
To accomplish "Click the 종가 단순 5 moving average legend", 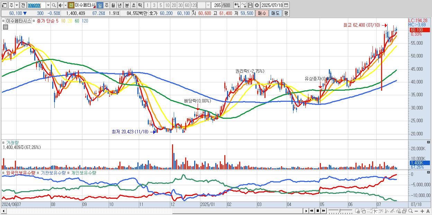I will [x=47, y=21].
